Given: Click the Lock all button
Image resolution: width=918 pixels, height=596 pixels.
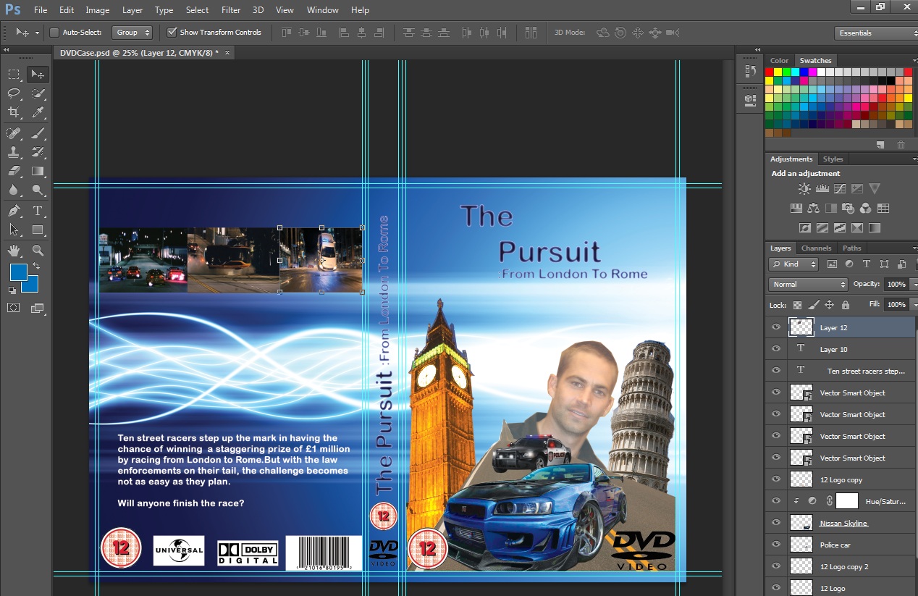Looking at the screenshot, I should coord(845,305).
